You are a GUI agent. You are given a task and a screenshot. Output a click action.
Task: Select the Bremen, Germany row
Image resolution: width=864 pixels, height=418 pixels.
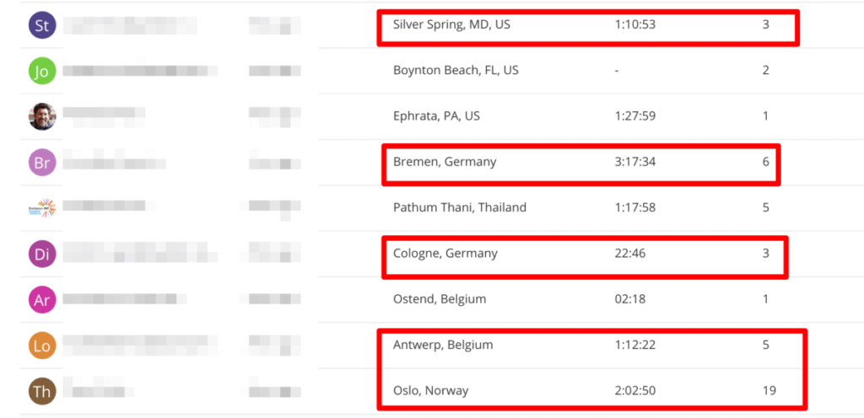pyautogui.click(x=445, y=162)
